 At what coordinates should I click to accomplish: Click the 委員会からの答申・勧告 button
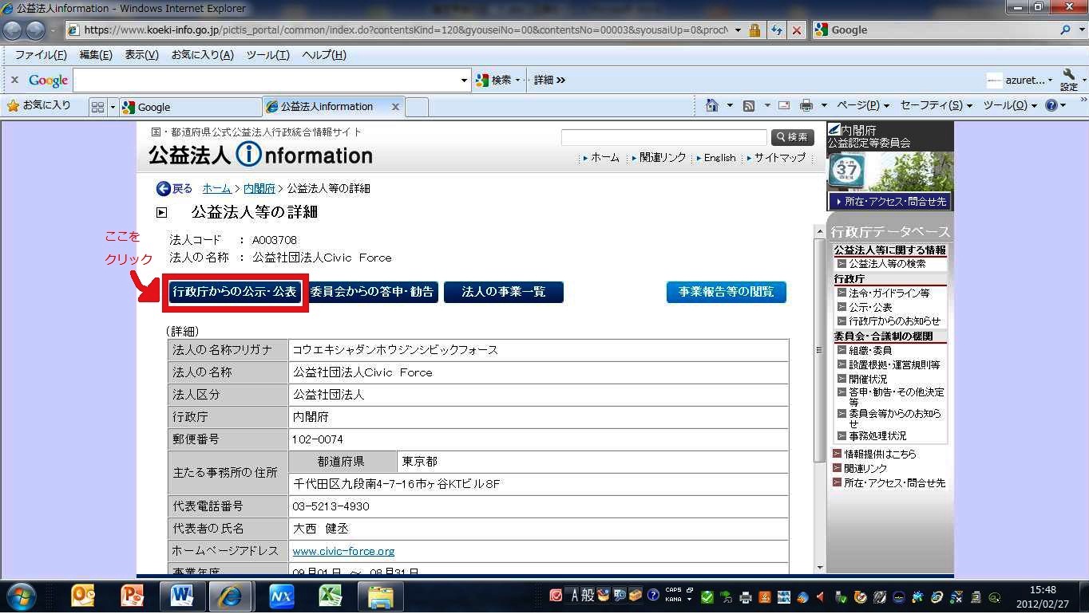pos(371,292)
